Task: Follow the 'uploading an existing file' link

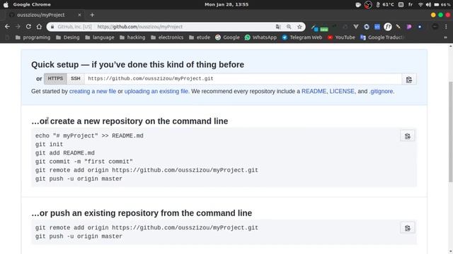Action: 156,91
